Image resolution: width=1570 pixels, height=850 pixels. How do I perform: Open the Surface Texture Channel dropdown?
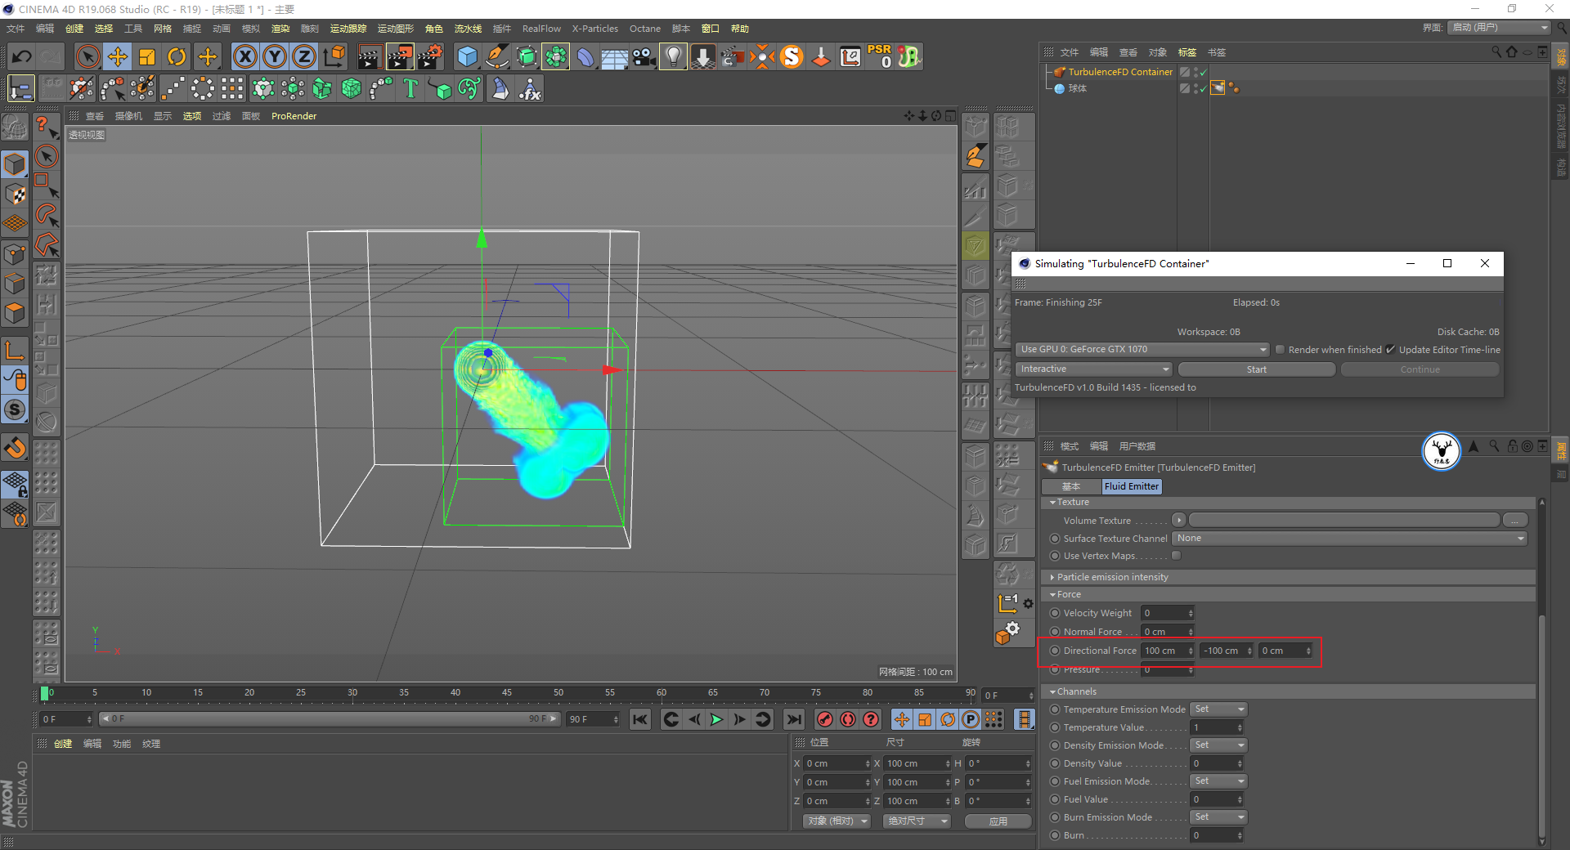(1349, 539)
